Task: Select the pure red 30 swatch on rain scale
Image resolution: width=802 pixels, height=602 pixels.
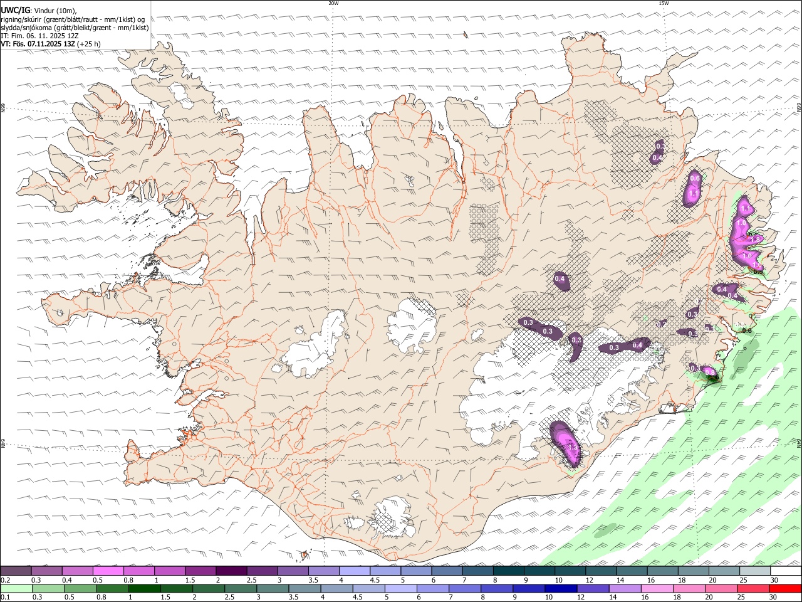Action: [x=785, y=589]
